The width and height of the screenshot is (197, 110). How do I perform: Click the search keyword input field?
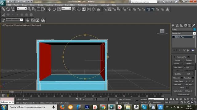pyautogui.click(x=144, y=2)
